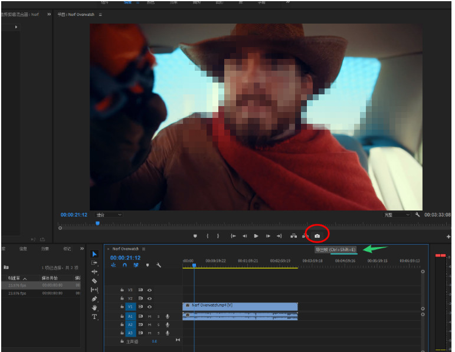Screen dimensions: 455x352
Task: Click the Add Marker button in monitor
Action: tap(195, 236)
